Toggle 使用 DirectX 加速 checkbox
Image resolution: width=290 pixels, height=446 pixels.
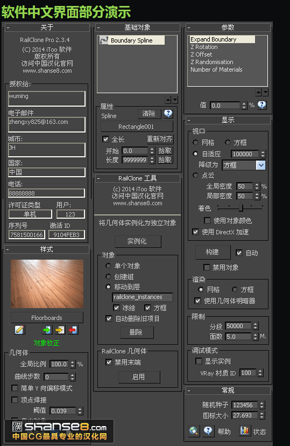[195, 232]
